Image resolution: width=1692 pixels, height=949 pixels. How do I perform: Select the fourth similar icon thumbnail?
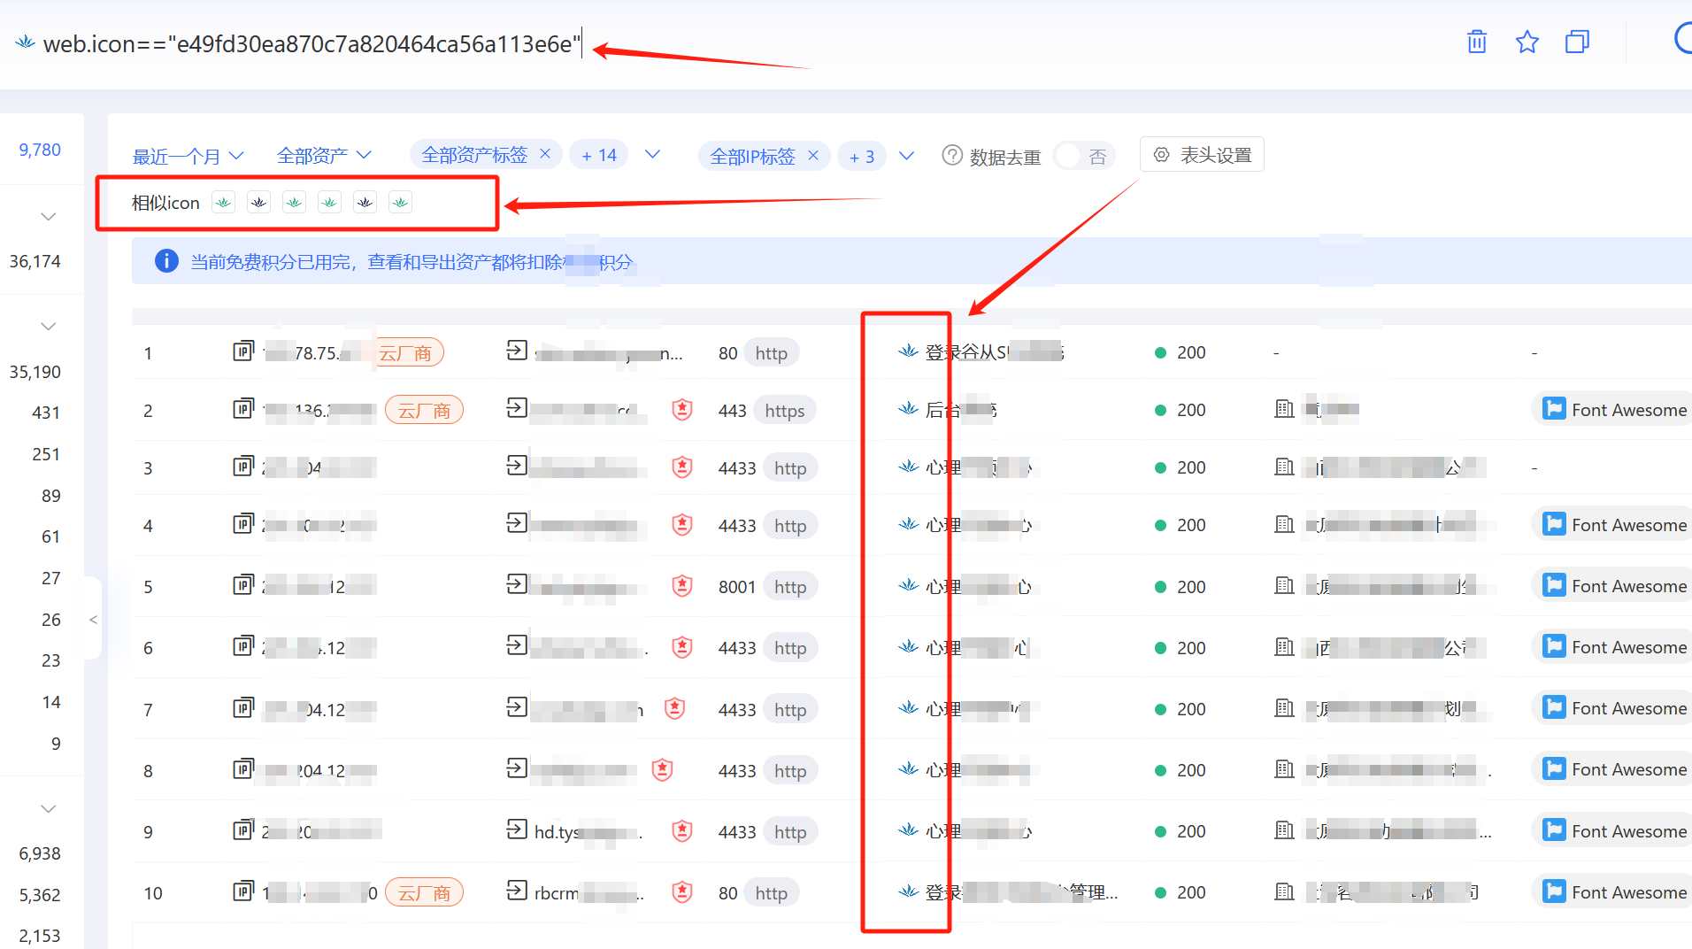tap(329, 203)
